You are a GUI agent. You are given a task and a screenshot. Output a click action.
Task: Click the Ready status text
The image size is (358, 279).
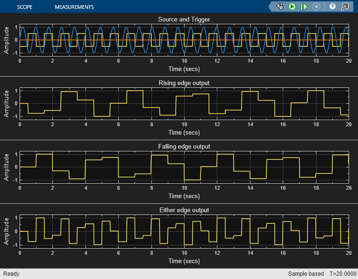click(x=11, y=274)
